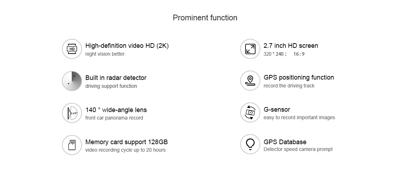The height and width of the screenshot is (172, 414).
Task: Select the '140 ° wide-angle lens' text
Action: pyautogui.click(x=116, y=110)
